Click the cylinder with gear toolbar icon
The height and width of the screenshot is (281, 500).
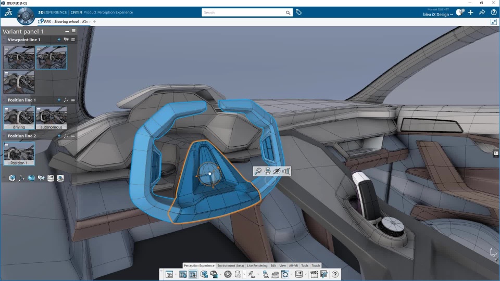pyautogui.click(x=238, y=274)
